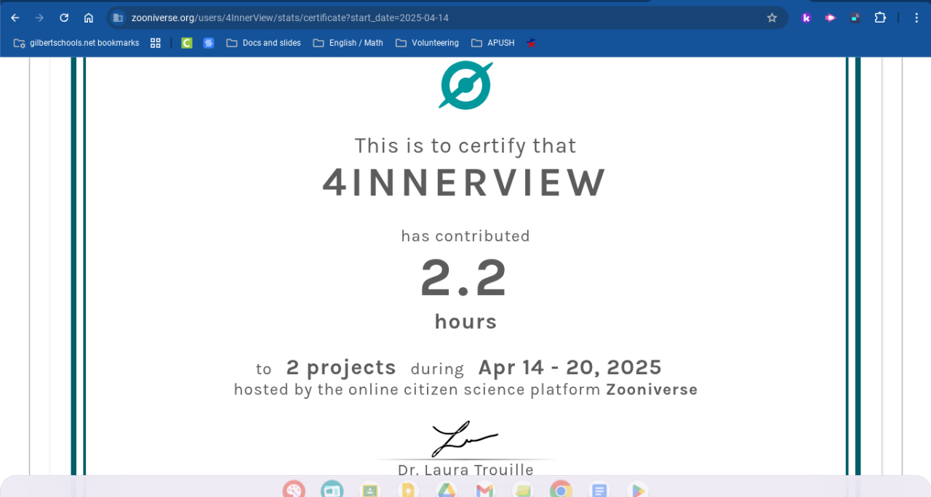Expand Docs and slides bookmark folder
The image size is (931, 497).
[x=263, y=43]
